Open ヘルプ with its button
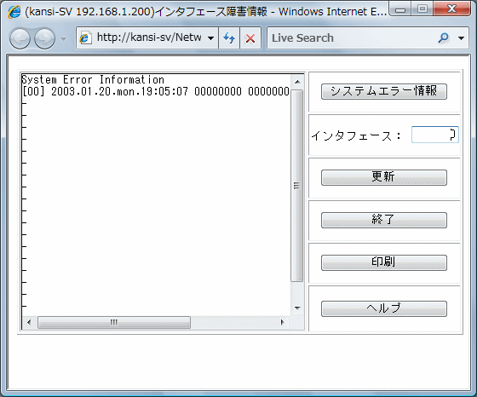 tap(384, 308)
